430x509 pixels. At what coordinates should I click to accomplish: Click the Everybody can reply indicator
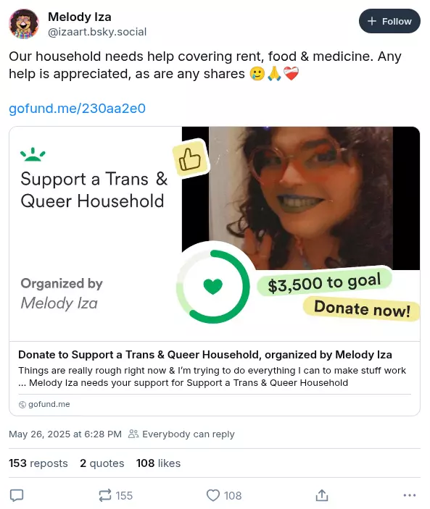click(181, 434)
